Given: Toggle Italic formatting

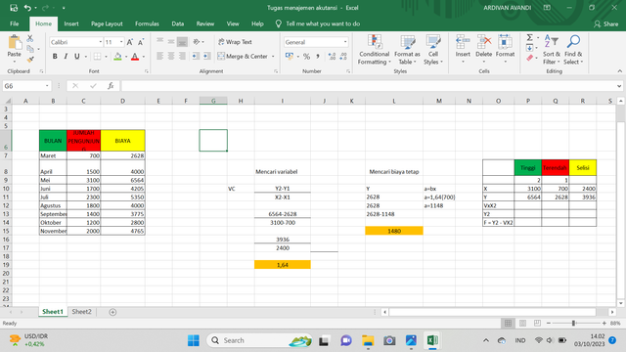Looking at the screenshot, I should [x=66, y=57].
